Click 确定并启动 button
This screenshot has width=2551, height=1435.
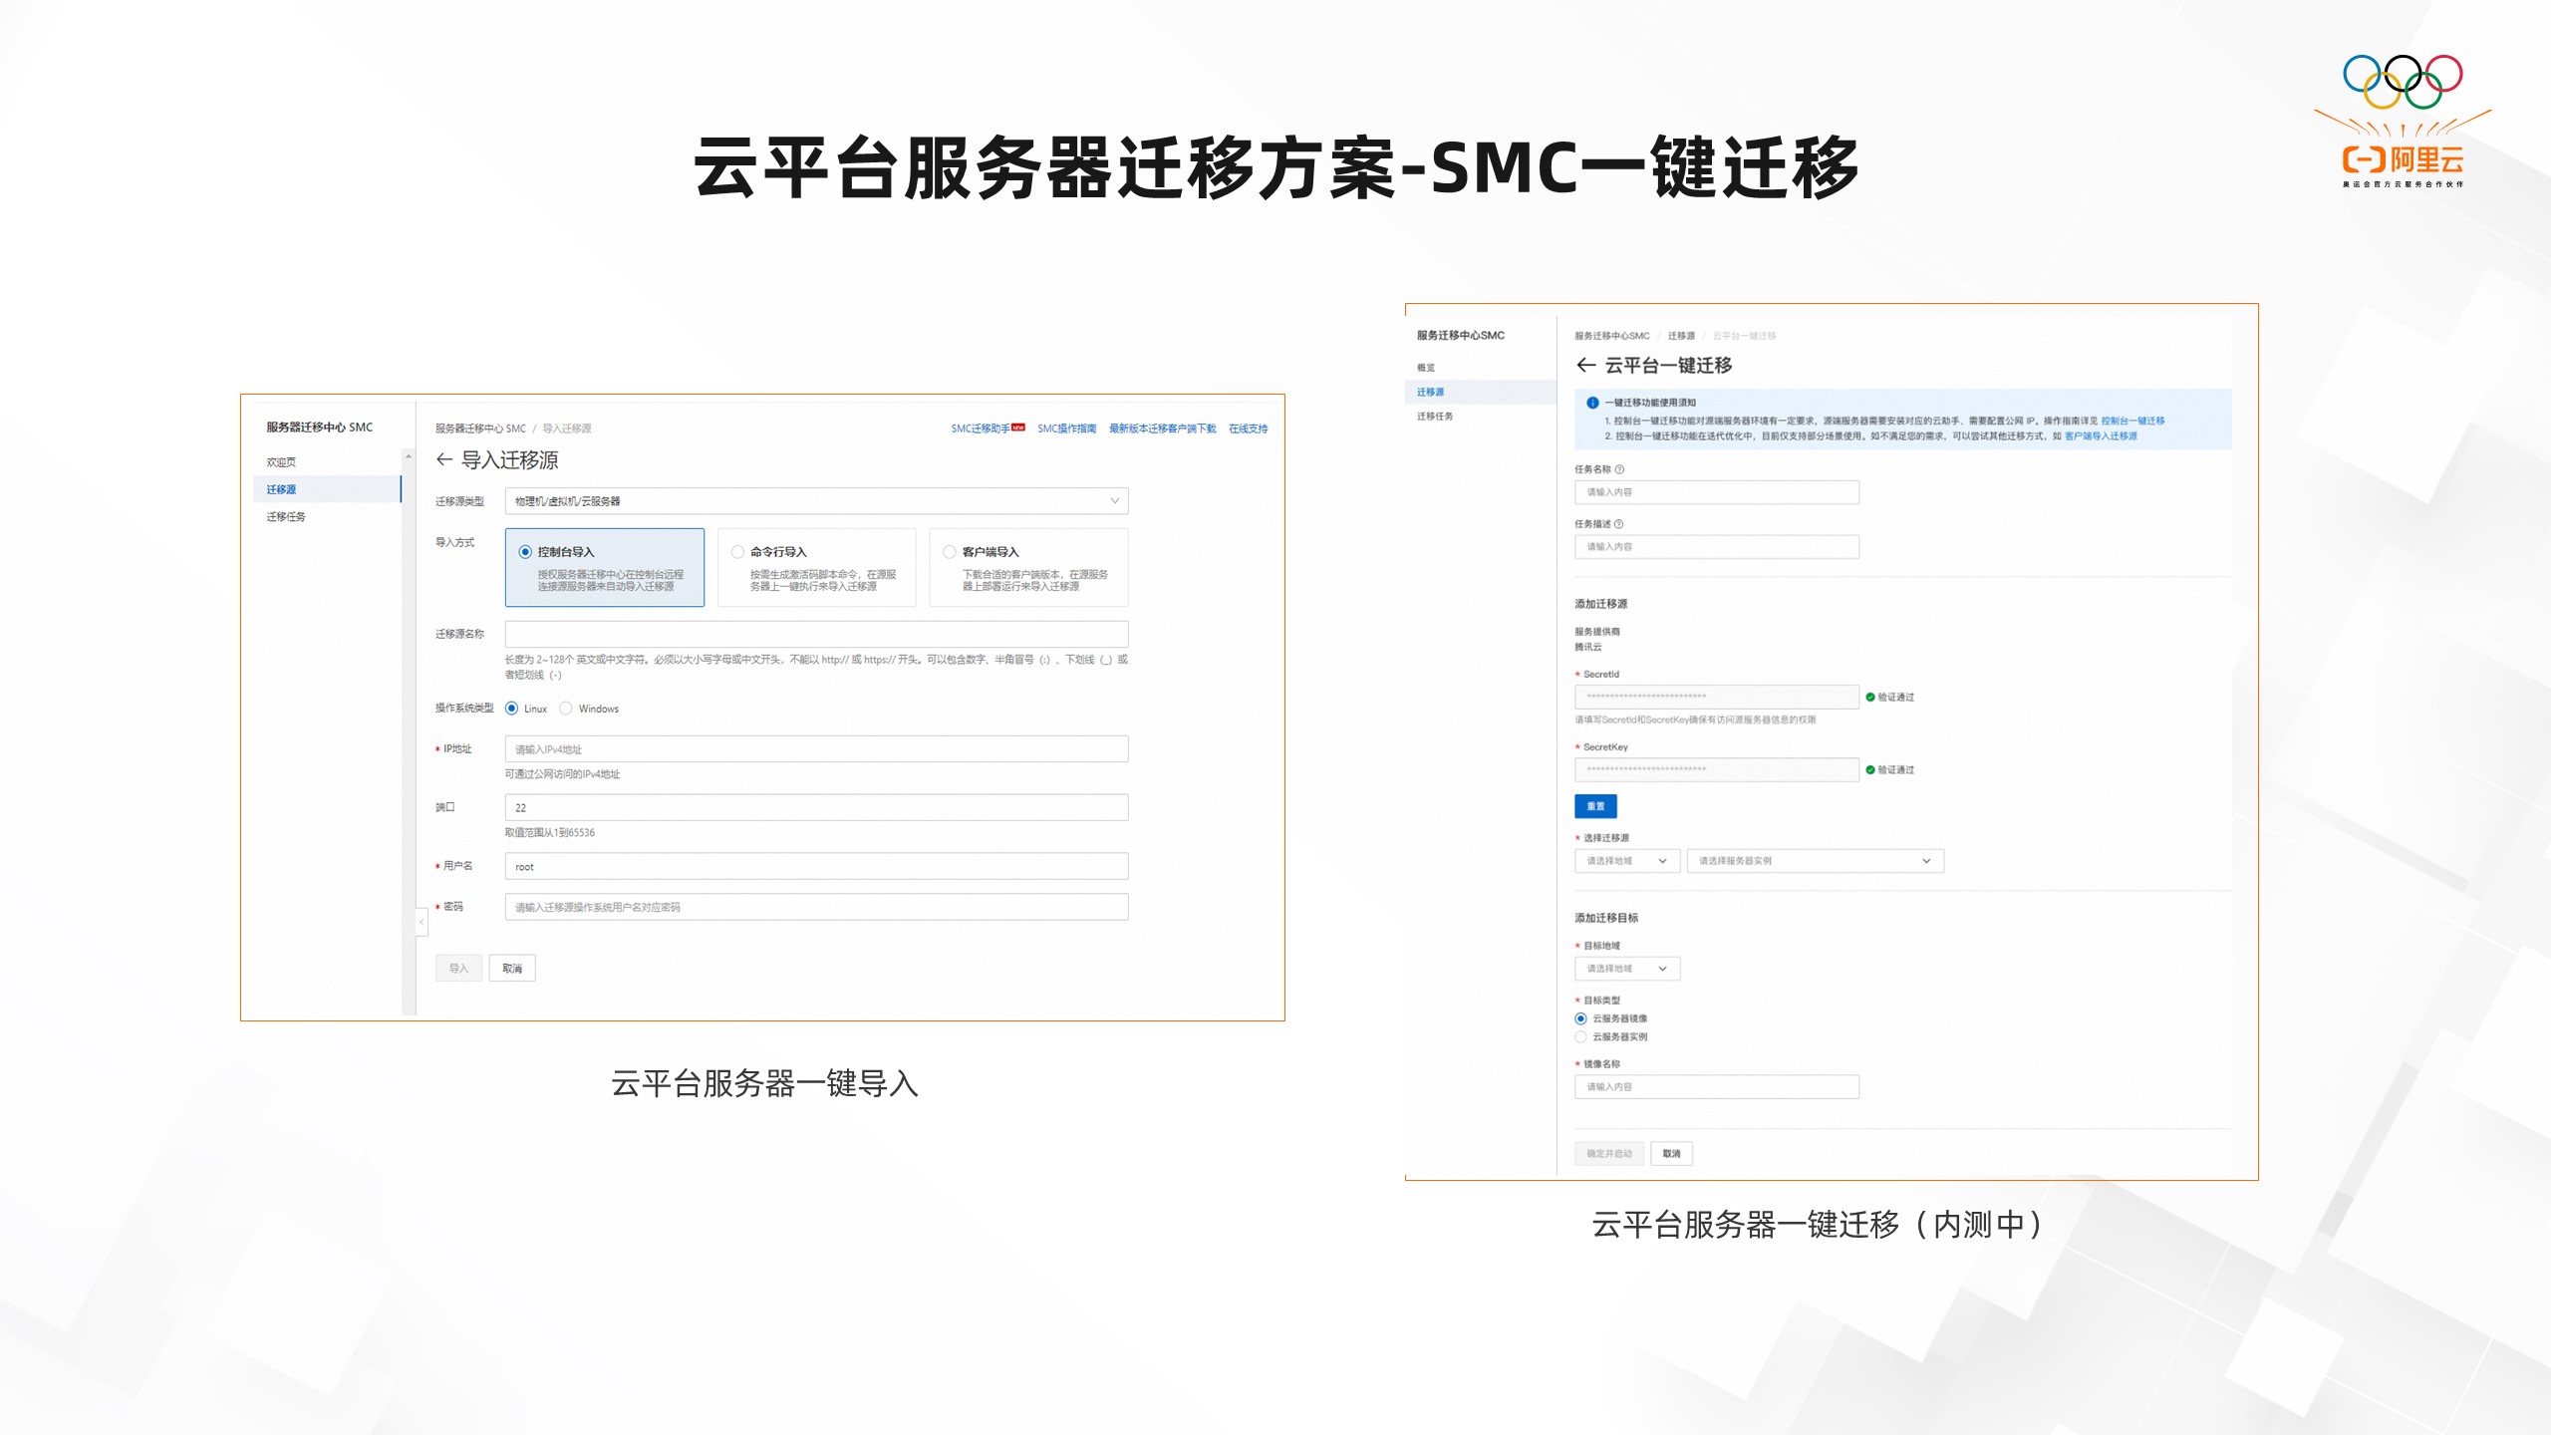(1609, 1154)
